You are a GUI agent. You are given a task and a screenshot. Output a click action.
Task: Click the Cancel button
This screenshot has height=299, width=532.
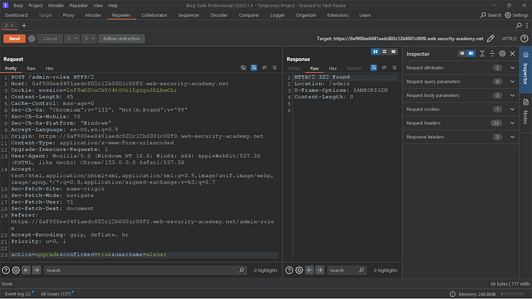(50, 39)
